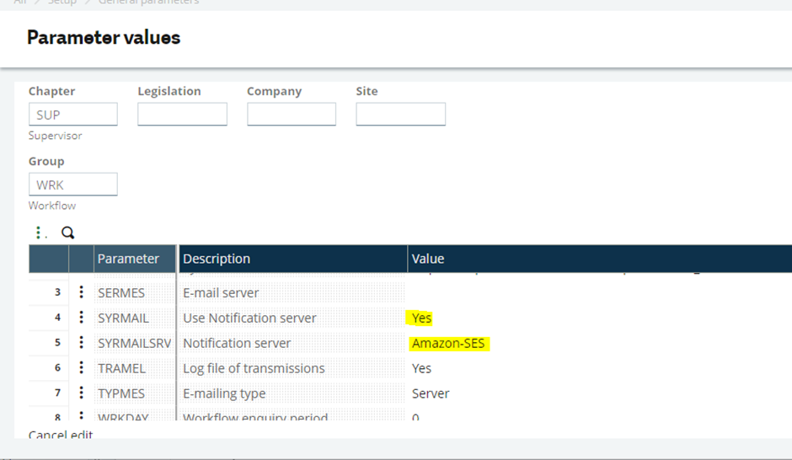The height and width of the screenshot is (460, 792).
Task: Click the Yes value for TRAMEL log file
Action: tap(421, 368)
